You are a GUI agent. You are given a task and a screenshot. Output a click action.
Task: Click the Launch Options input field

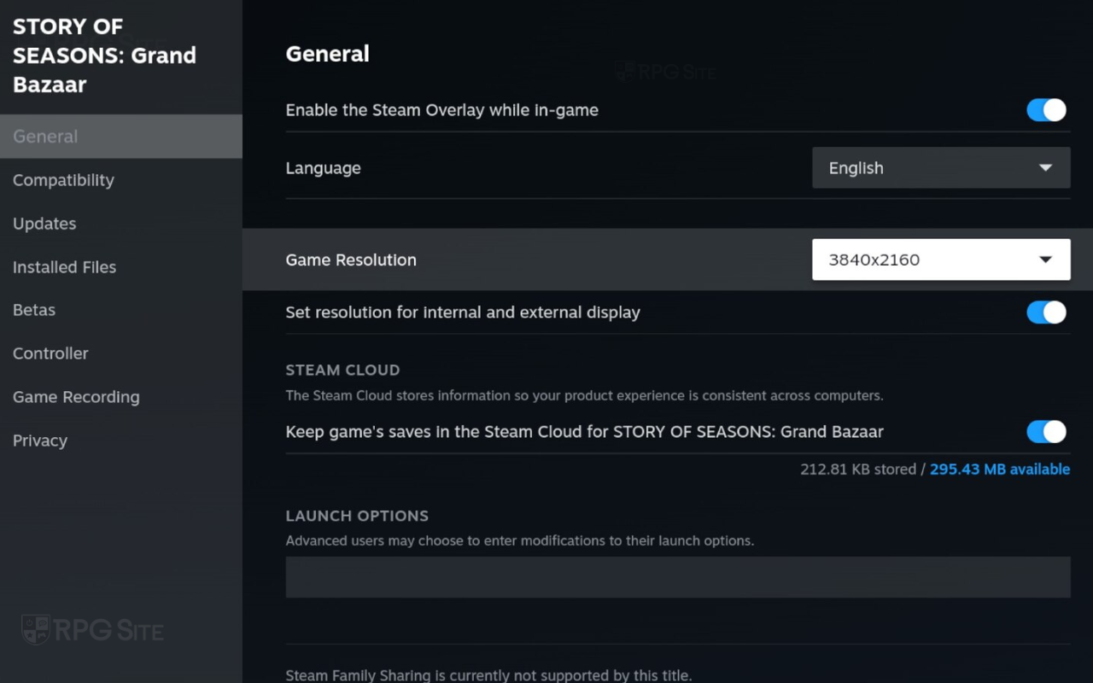click(678, 577)
